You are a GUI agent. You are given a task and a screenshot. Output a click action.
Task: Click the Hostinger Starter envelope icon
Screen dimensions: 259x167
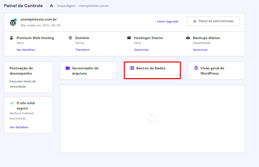[129, 38]
